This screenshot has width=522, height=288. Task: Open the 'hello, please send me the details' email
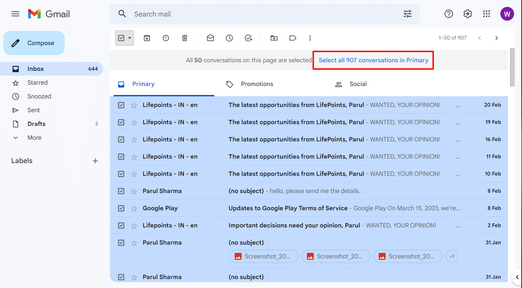tap(309, 191)
